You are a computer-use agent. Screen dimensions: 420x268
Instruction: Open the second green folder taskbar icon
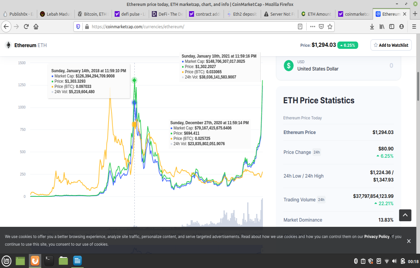click(x=63, y=261)
